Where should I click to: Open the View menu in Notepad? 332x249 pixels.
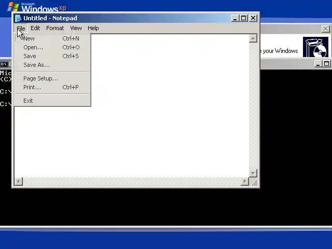[76, 28]
